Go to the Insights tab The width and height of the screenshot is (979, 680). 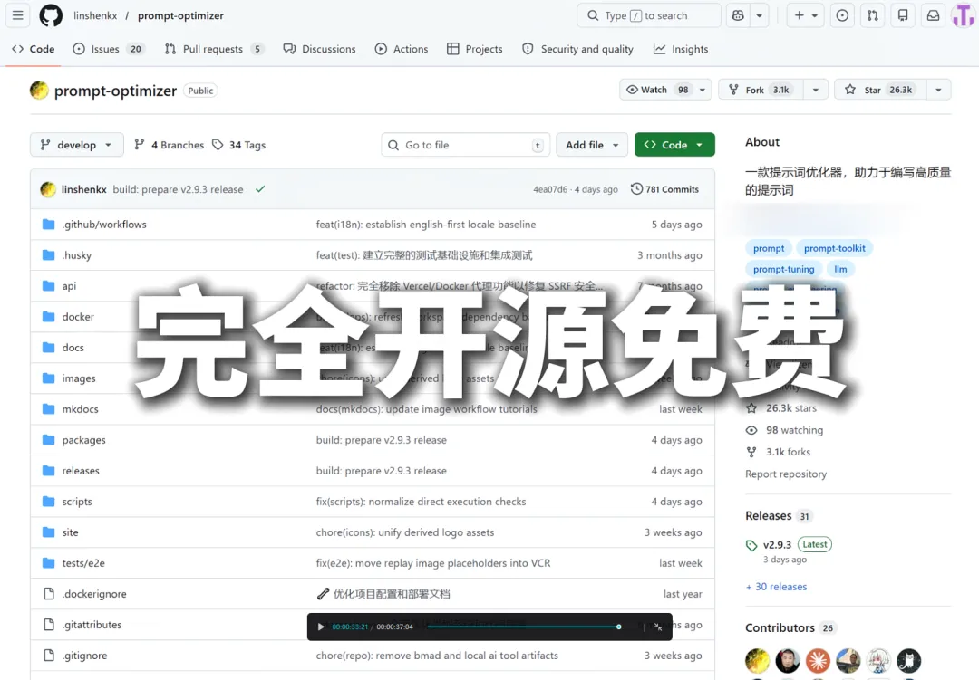681,49
